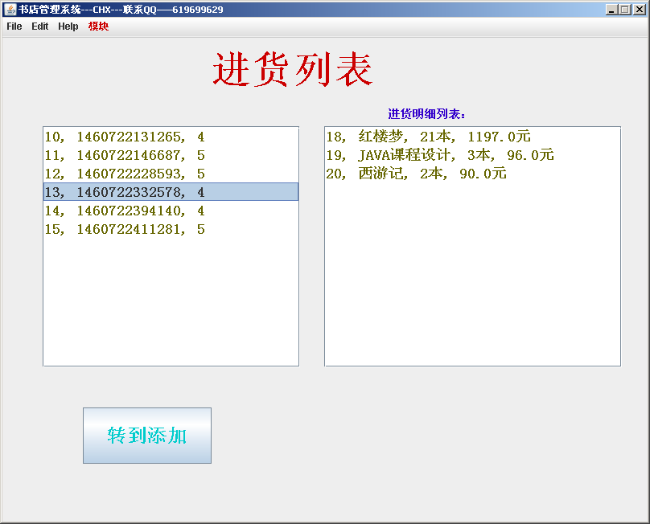Select the 西游记 detail entry
Image resolution: width=650 pixels, height=524 pixels.
click(416, 174)
